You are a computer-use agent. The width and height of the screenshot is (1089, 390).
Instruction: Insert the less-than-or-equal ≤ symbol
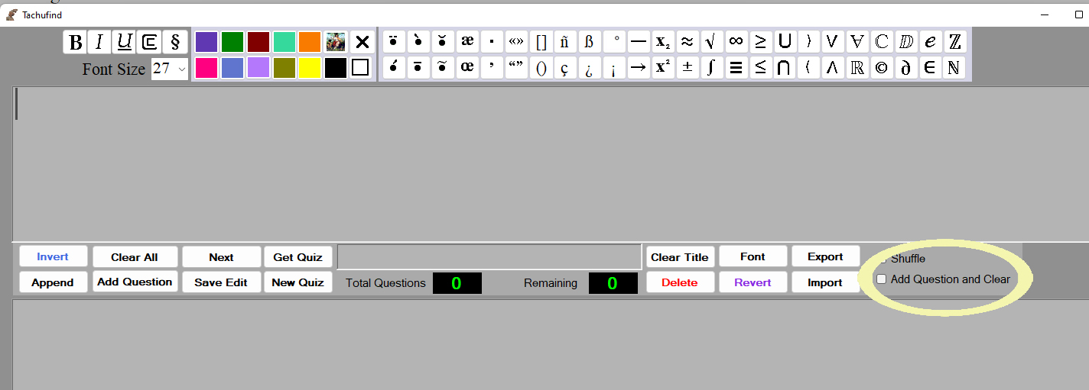click(760, 67)
